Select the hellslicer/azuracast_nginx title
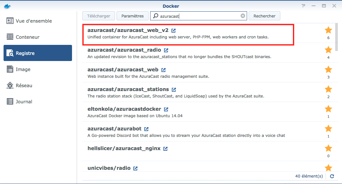The image size is (342, 184). [124, 148]
